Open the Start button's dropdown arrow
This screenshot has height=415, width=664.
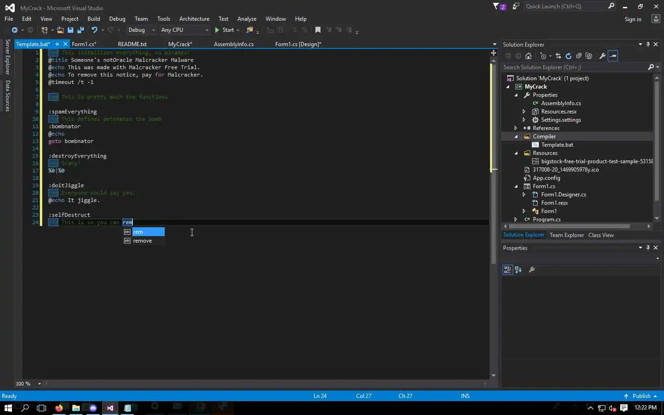[238, 30]
